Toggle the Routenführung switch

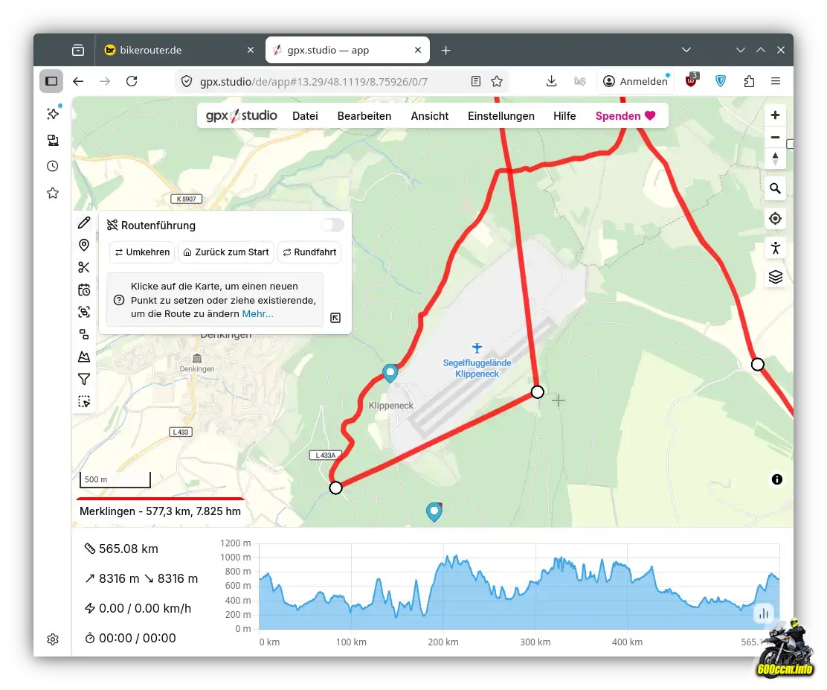click(332, 225)
